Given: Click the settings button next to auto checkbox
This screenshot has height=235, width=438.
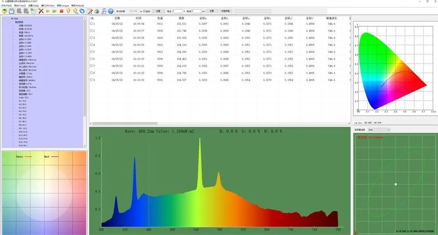Looking at the screenshot, I should pyautogui.click(x=158, y=11).
